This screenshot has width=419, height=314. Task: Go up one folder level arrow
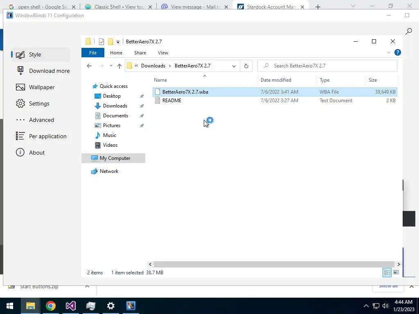(x=119, y=66)
